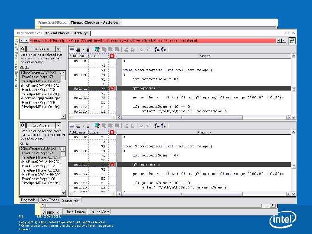Select Source View tab in front window
Screen dimensions: 312x234
coord(71,200)
